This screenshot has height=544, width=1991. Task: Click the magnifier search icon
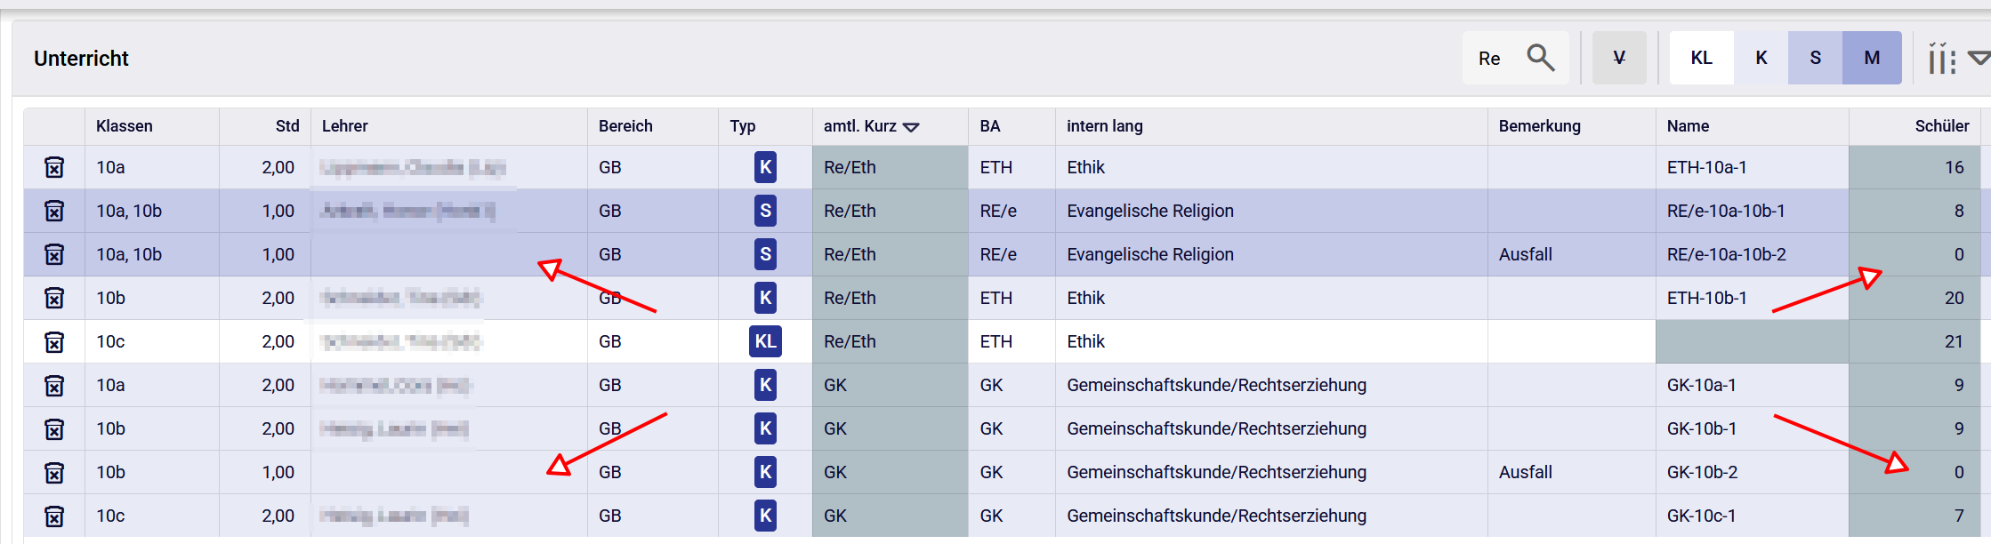point(1540,59)
